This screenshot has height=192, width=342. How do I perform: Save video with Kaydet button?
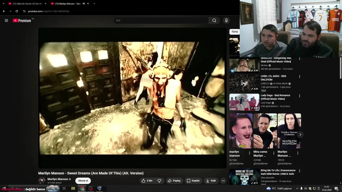tap(193, 181)
